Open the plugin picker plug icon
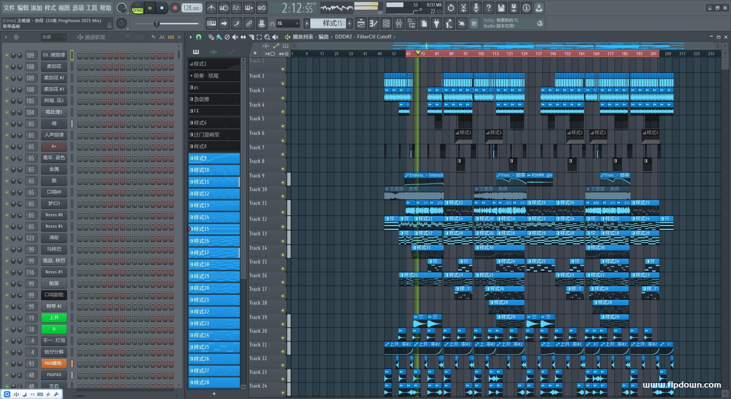The width and height of the screenshot is (731, 399). coord(437,24)
